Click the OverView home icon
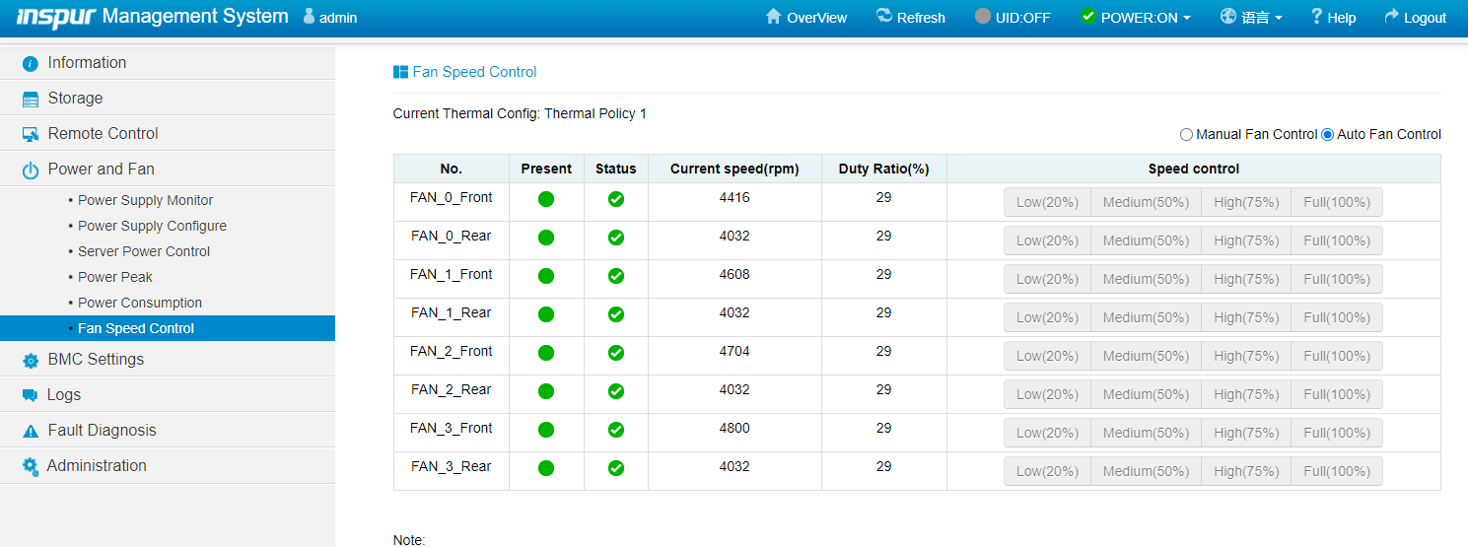Image resolution: width=1468 pixels, height=547 pixels. pyautogui.click(x=774, y=17)
